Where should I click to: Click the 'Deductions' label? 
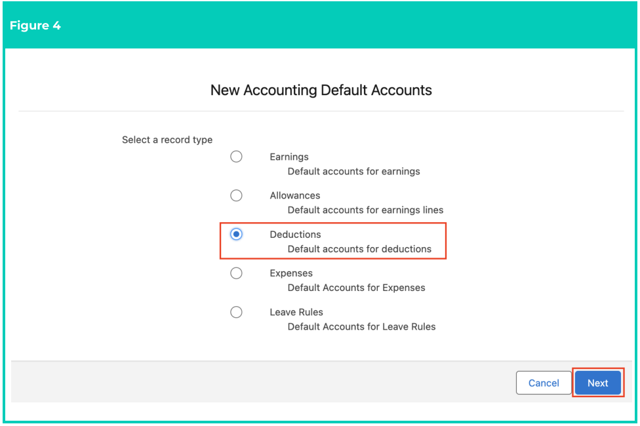tap(295, 235)
